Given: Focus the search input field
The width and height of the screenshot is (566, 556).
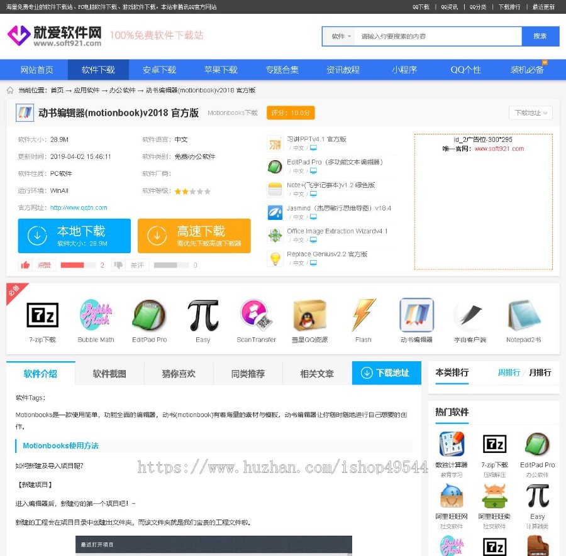Looking at the screenshot, I should 438,36.
